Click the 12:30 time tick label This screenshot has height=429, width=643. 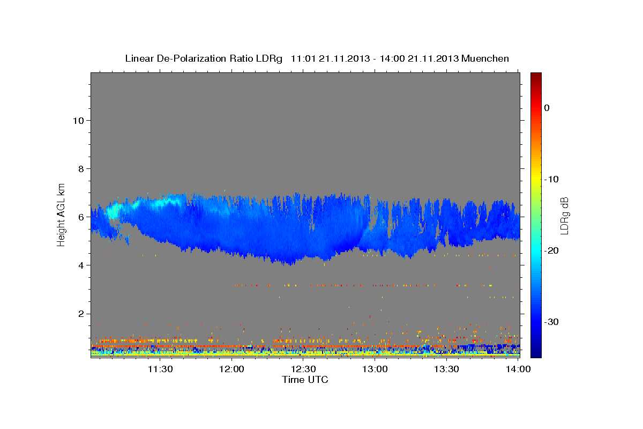[x=303, y=369]
